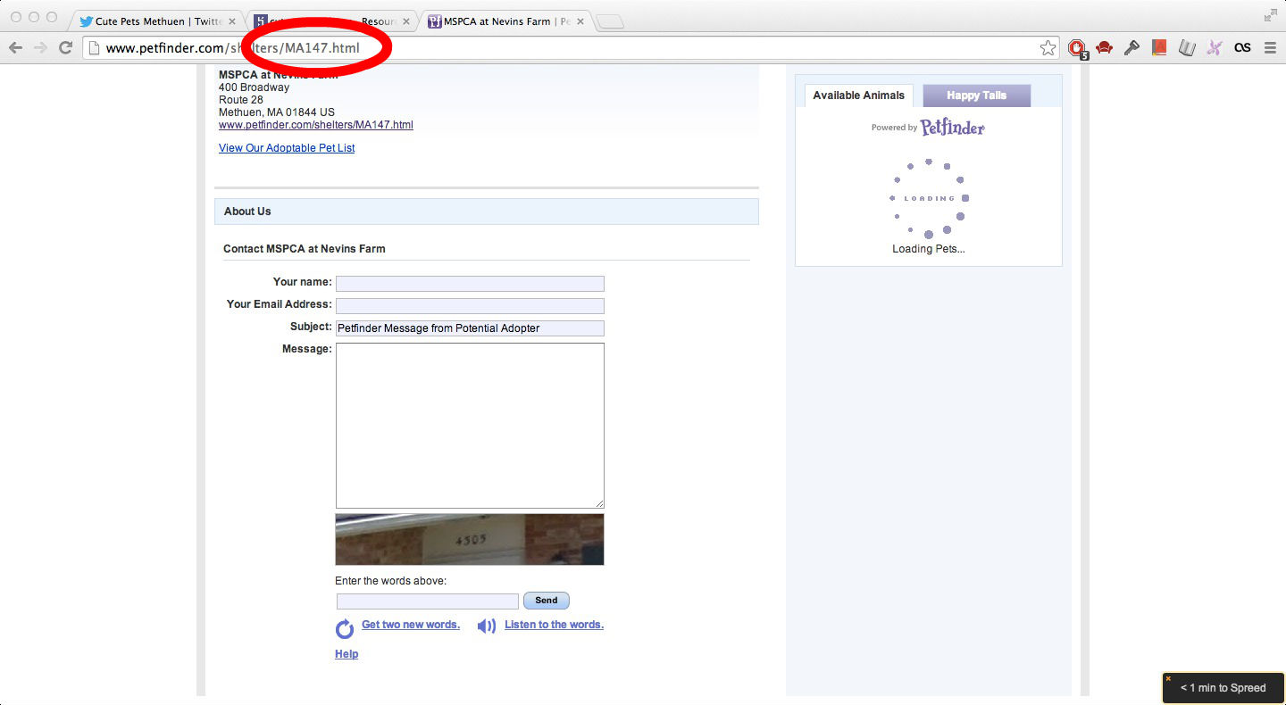Click the 'Contact MSPCA at Nevins Farm' heading
Viewport: 1286px width, 705px height.
coord(305,249)
